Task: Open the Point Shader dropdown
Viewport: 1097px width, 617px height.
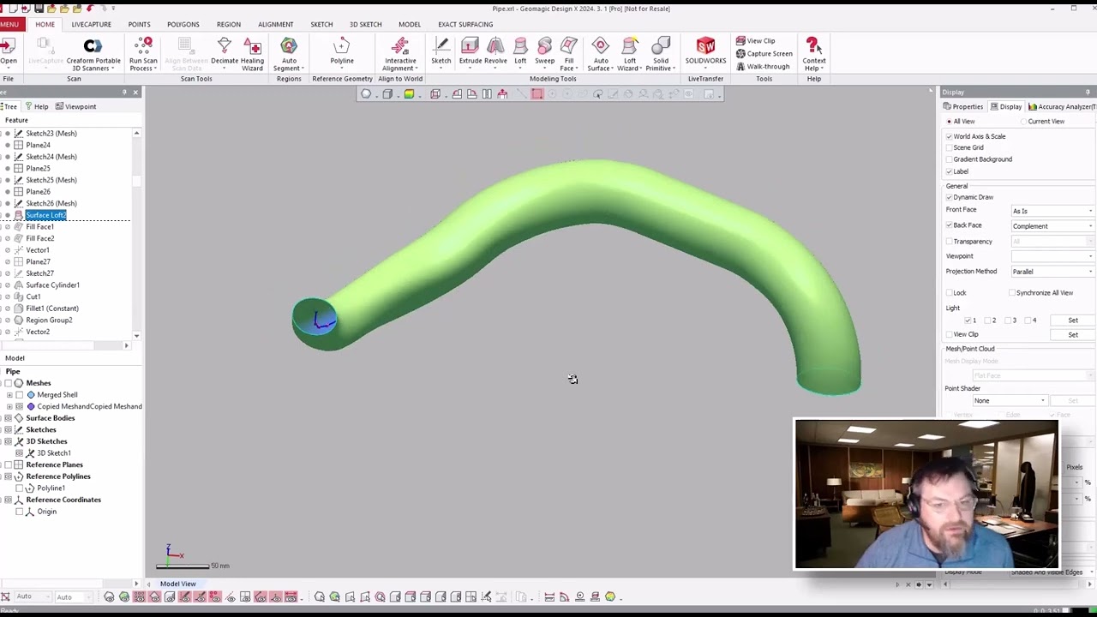Action: pyautogui.click(x=1010, y=401)
